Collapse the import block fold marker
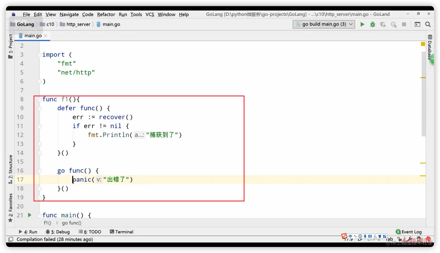 point(39,55)
